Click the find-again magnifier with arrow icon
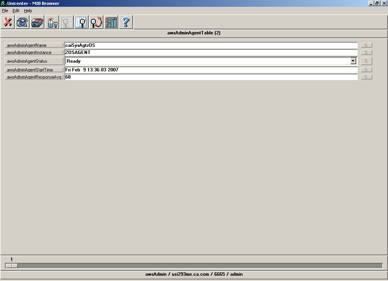This screenshot has width=388, height=281. click(x=96, y=22)
